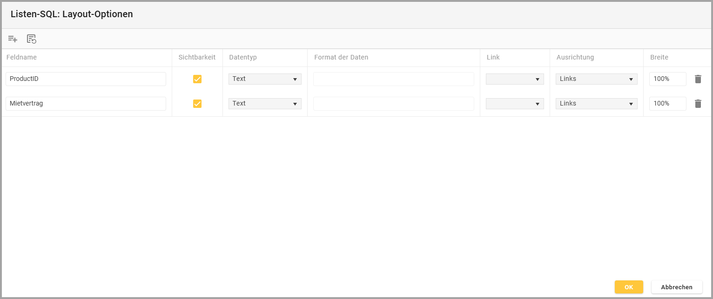
Task: Click the add new row icon
Action: tap(13, 39)
